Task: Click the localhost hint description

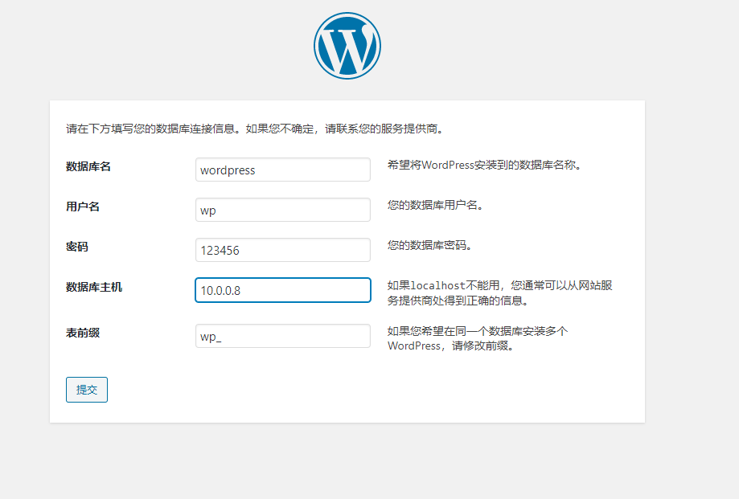Action: (499, 292)
